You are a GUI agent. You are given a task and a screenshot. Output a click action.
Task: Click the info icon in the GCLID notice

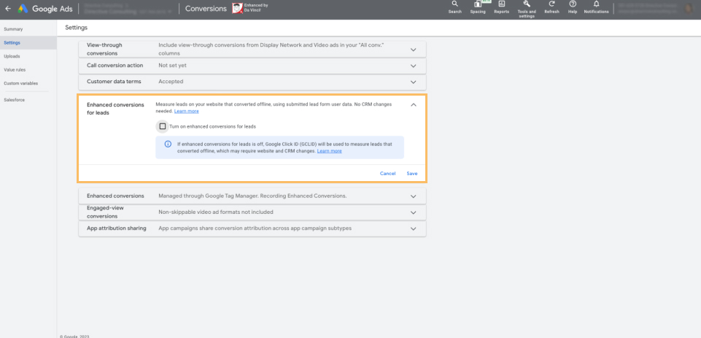point(168,144)
